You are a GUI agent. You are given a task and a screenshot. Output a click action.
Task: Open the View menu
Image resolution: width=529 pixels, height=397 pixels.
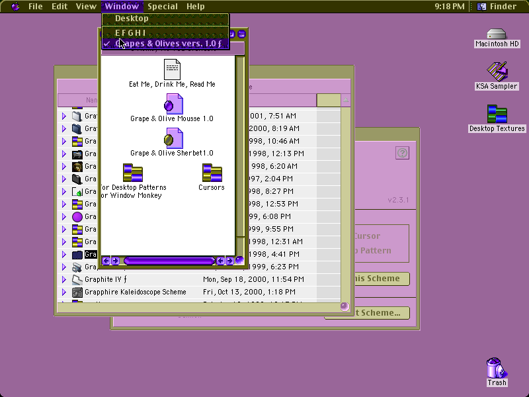click(x=86, y=6)
